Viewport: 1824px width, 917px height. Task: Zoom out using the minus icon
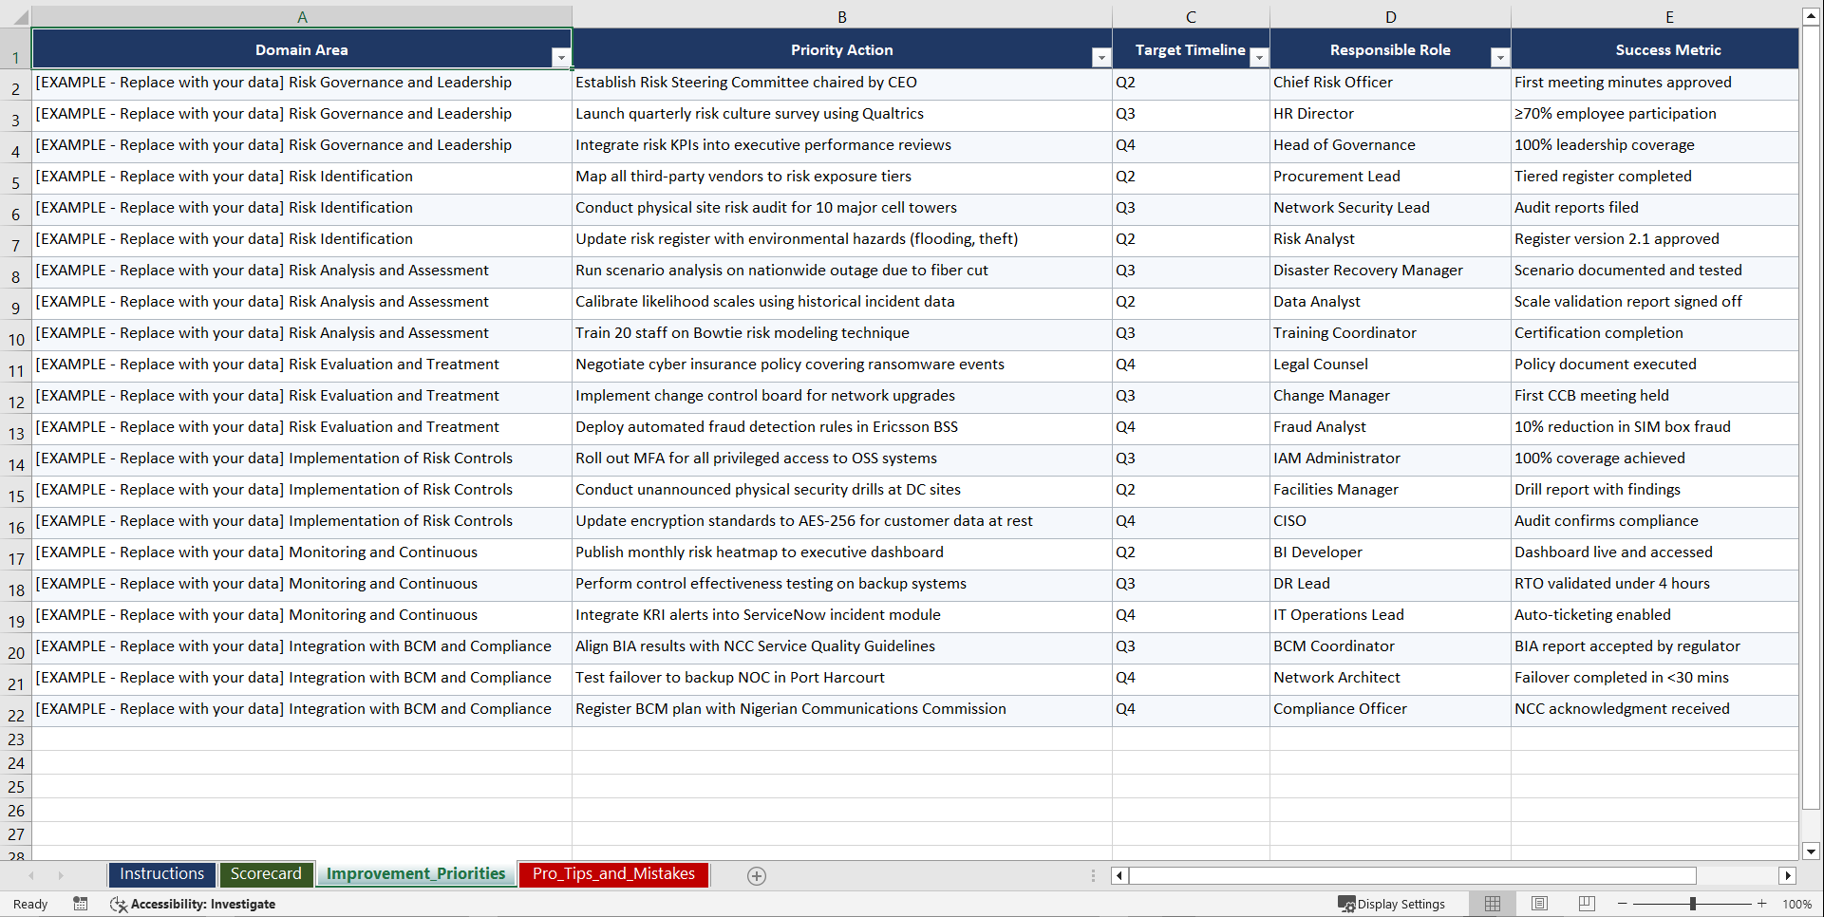coord(1622,904)
